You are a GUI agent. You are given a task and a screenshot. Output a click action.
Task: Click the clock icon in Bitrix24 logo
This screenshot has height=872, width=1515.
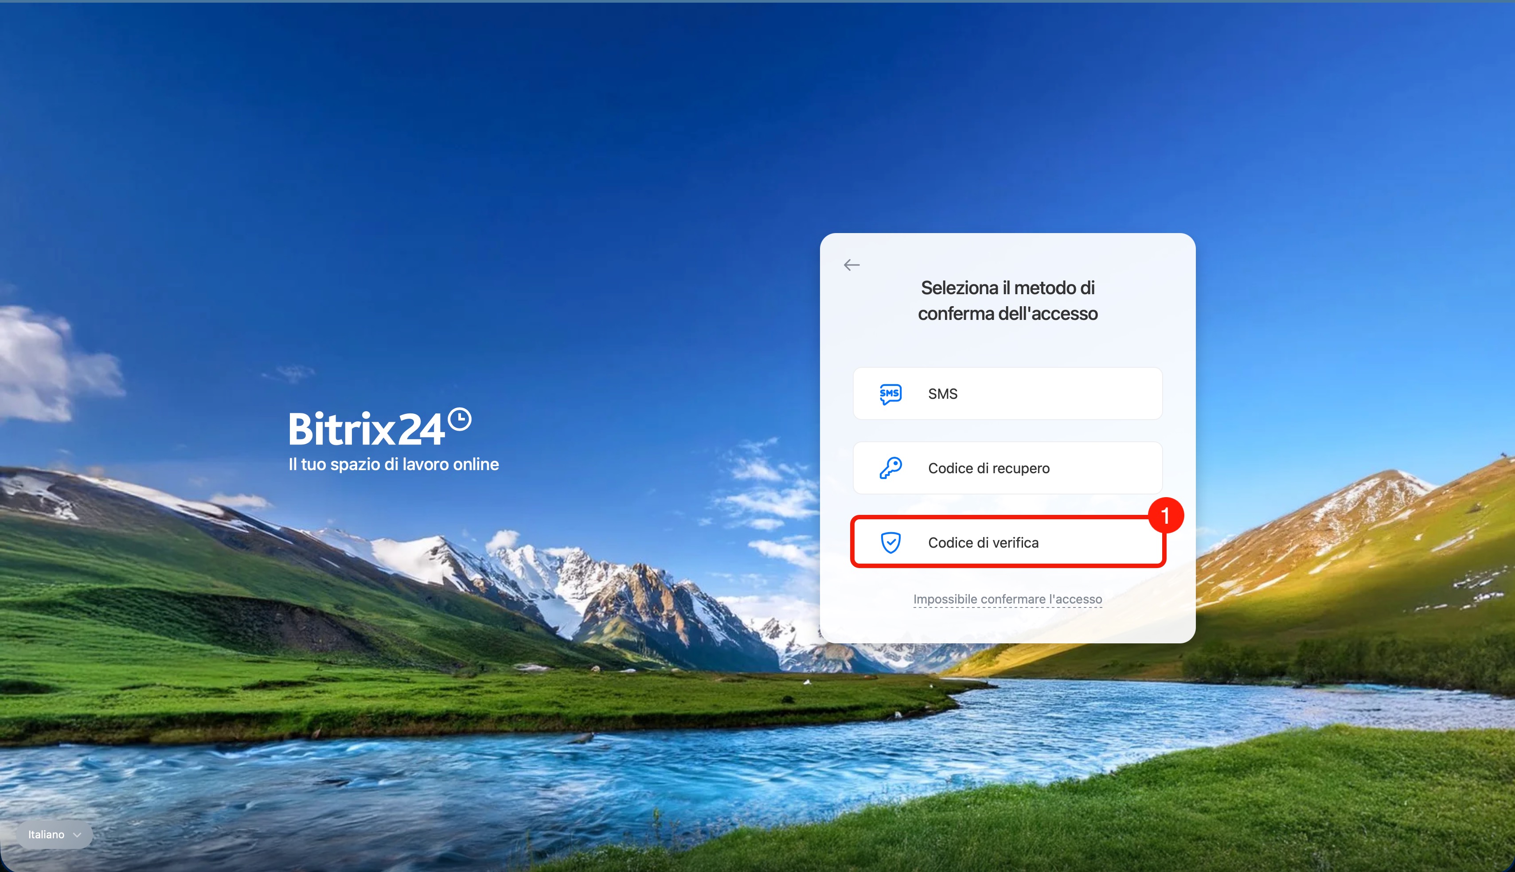click(x=460, y=419)
